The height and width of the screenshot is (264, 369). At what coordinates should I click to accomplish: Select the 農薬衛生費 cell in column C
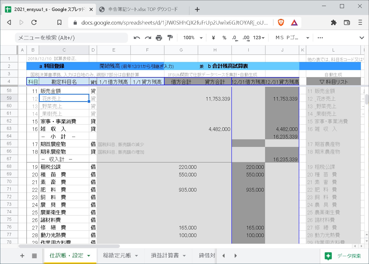tap(64, 212)
